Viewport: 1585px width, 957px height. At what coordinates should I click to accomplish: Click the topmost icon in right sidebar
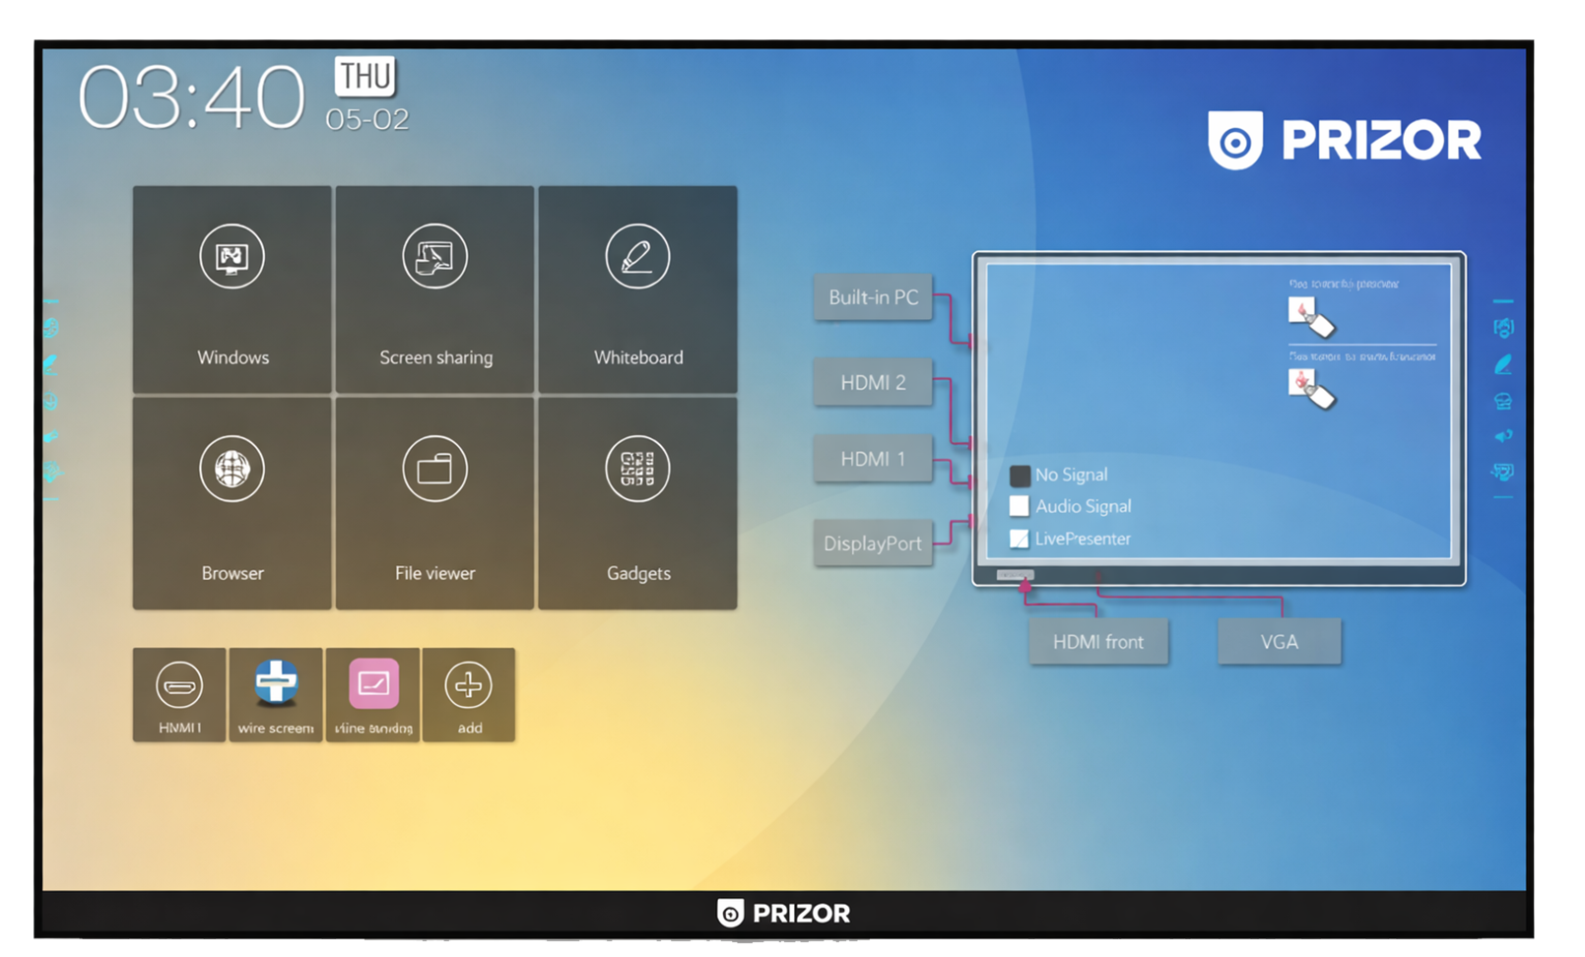(1502, 328)
